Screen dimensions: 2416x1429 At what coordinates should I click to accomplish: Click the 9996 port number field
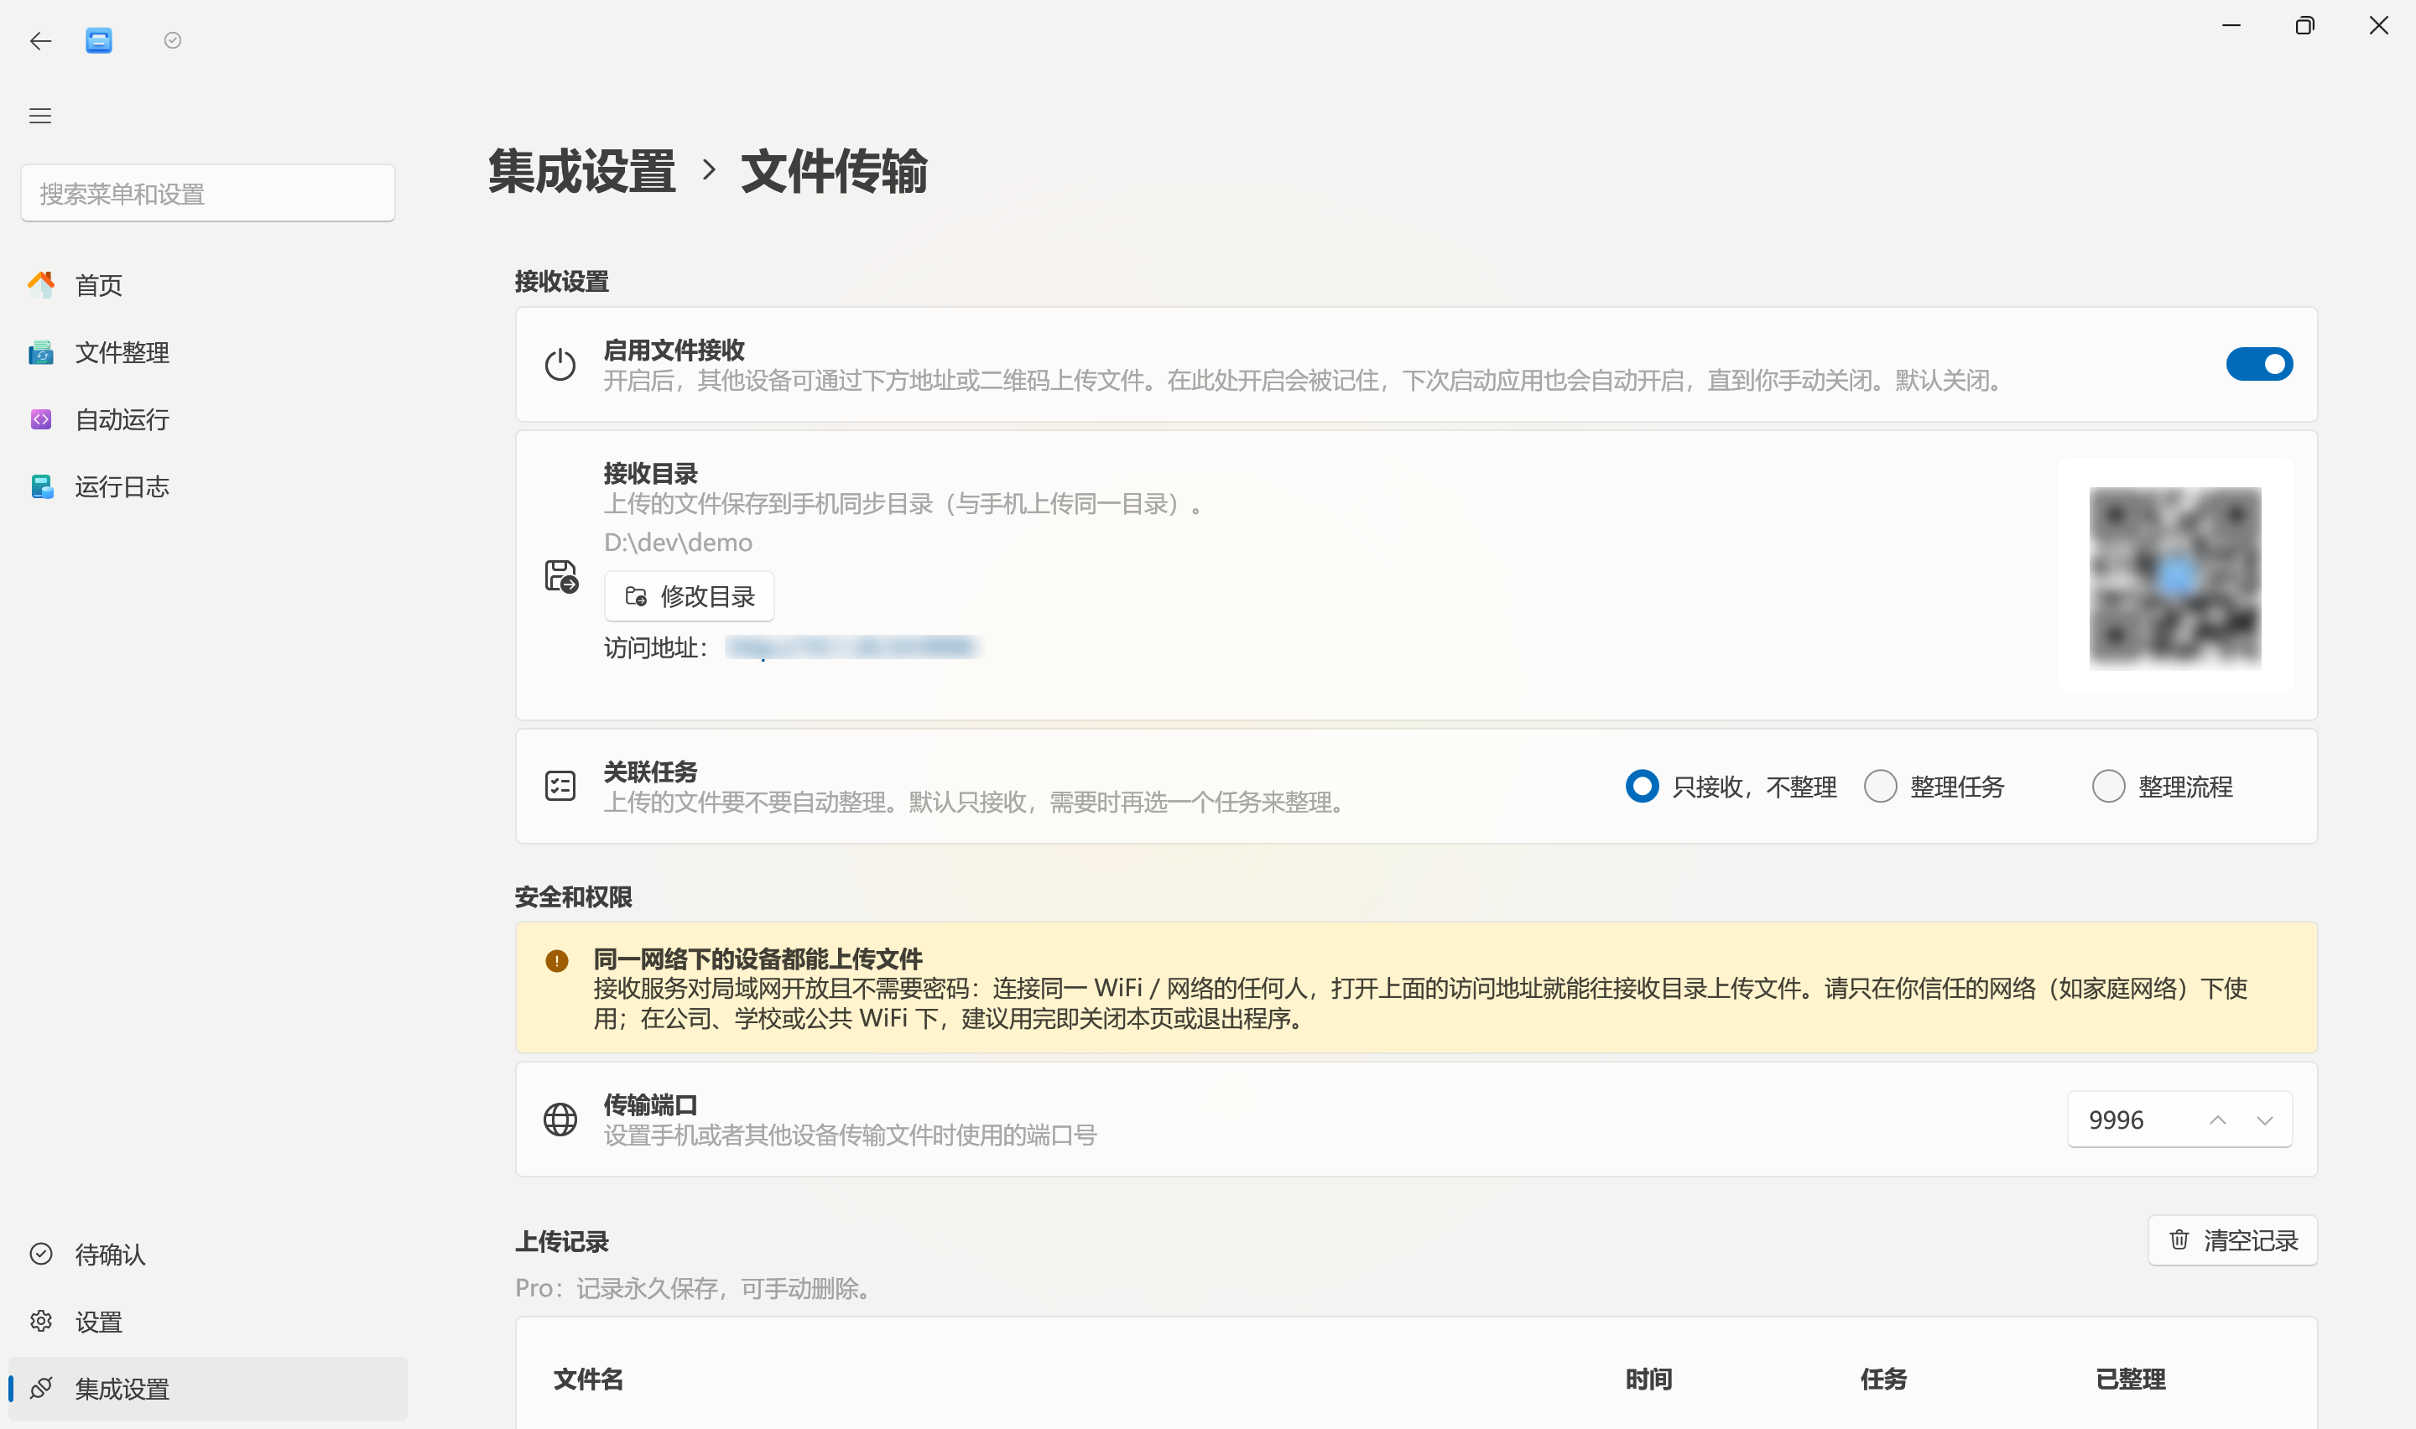point(2179,1119)
